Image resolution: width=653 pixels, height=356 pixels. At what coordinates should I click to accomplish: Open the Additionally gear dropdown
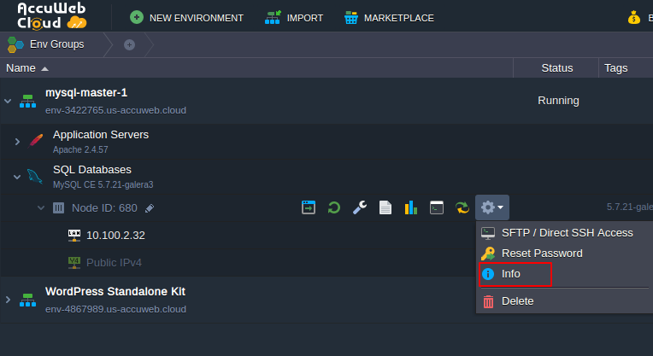[x=491, y=207]
